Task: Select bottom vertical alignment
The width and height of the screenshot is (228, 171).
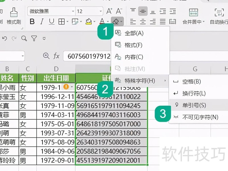Action: (153, 12)
